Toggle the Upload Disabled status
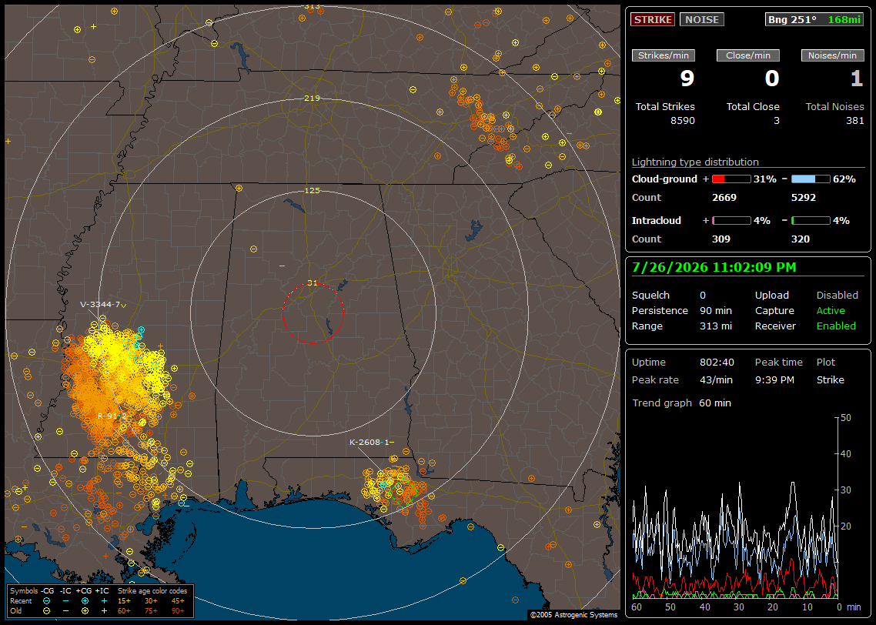The height and width of the screenshot is (625, 876). (x=837, y=296)
